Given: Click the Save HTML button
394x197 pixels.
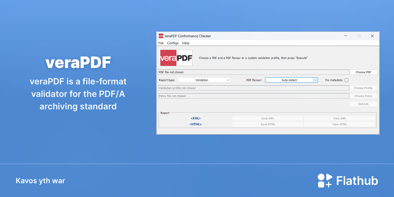Looking at the screenshot, I should (268, 124).
